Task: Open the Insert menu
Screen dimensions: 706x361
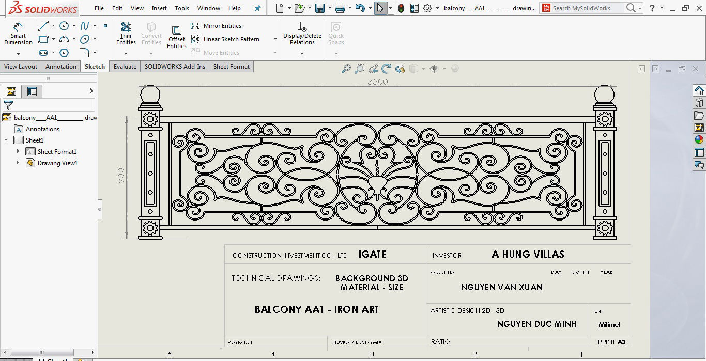Action: point(159,8)
